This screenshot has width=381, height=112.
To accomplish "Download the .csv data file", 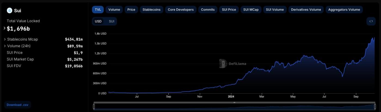I will click(x=17, y=105).
